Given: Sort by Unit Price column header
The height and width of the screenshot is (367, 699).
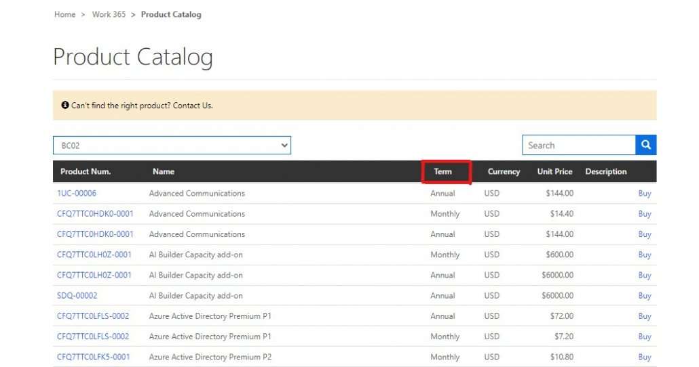Looking at the screenshot, I should click(x=554, y=171).
